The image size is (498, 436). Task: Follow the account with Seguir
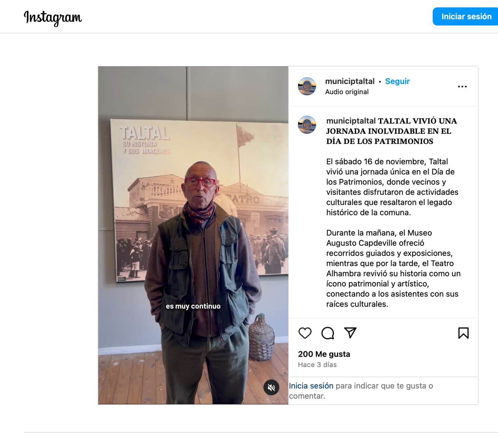(397, 81)
